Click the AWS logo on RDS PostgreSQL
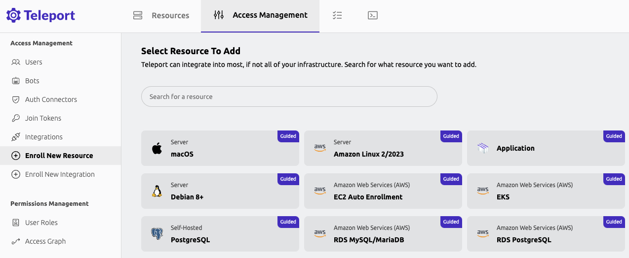Viewport: 629px width, 258px height. 483,234
